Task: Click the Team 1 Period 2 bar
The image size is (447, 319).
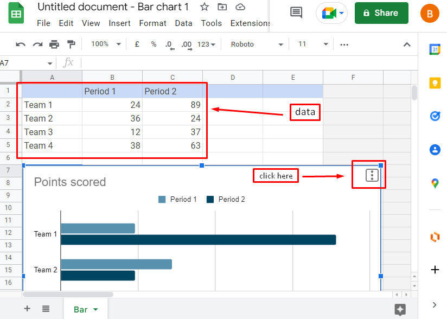Action: click(199, 240)
